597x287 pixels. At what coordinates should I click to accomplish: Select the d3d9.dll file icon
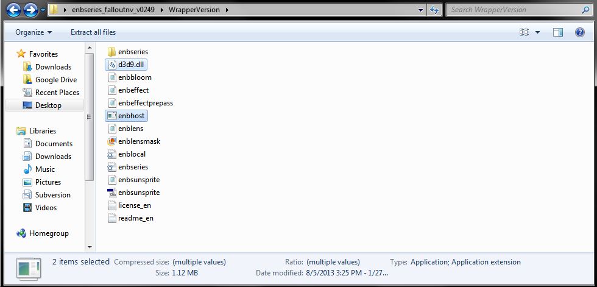111,65
